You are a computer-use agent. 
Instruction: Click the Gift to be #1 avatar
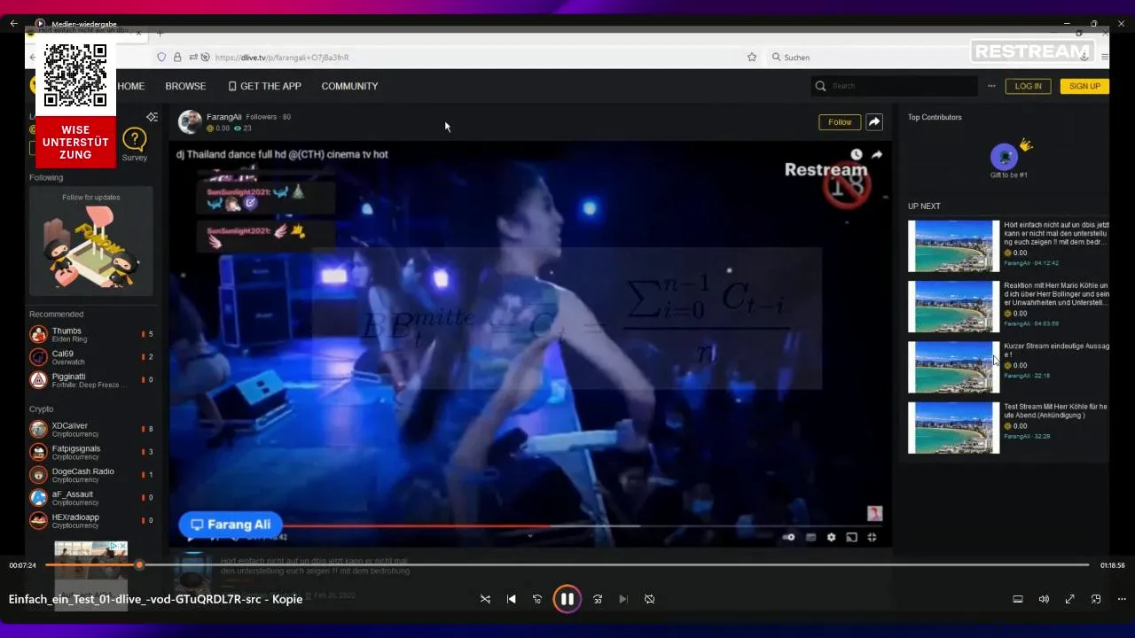(x=1004, y=157)
